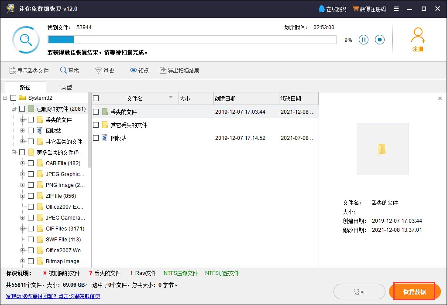The image size is (447, 305).
Task: Sort by 大小 column header
Action: coord(196,98)
